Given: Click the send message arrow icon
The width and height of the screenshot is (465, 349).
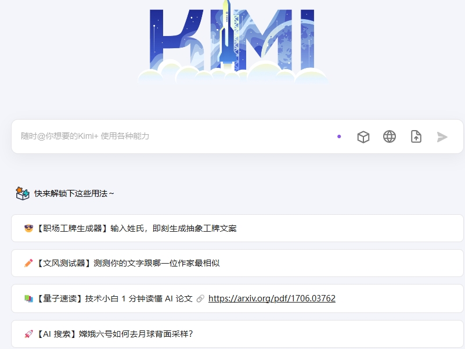Looking at the screenshot, I should point(441,137).
